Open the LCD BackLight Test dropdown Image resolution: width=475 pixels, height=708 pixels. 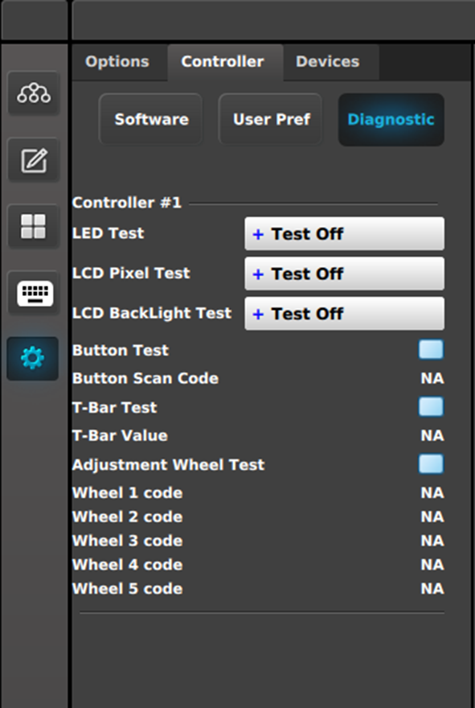[344, 314]
